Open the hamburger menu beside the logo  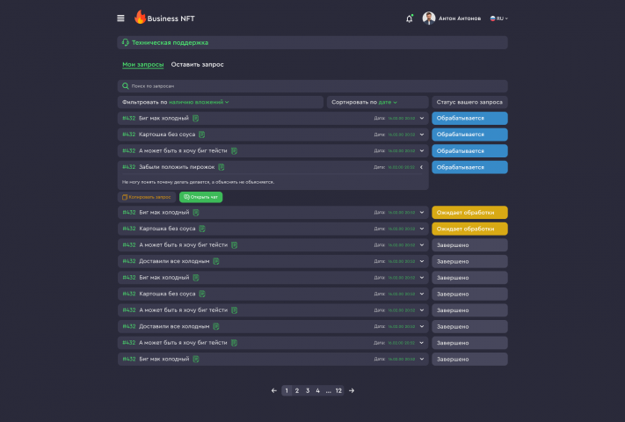120,18
